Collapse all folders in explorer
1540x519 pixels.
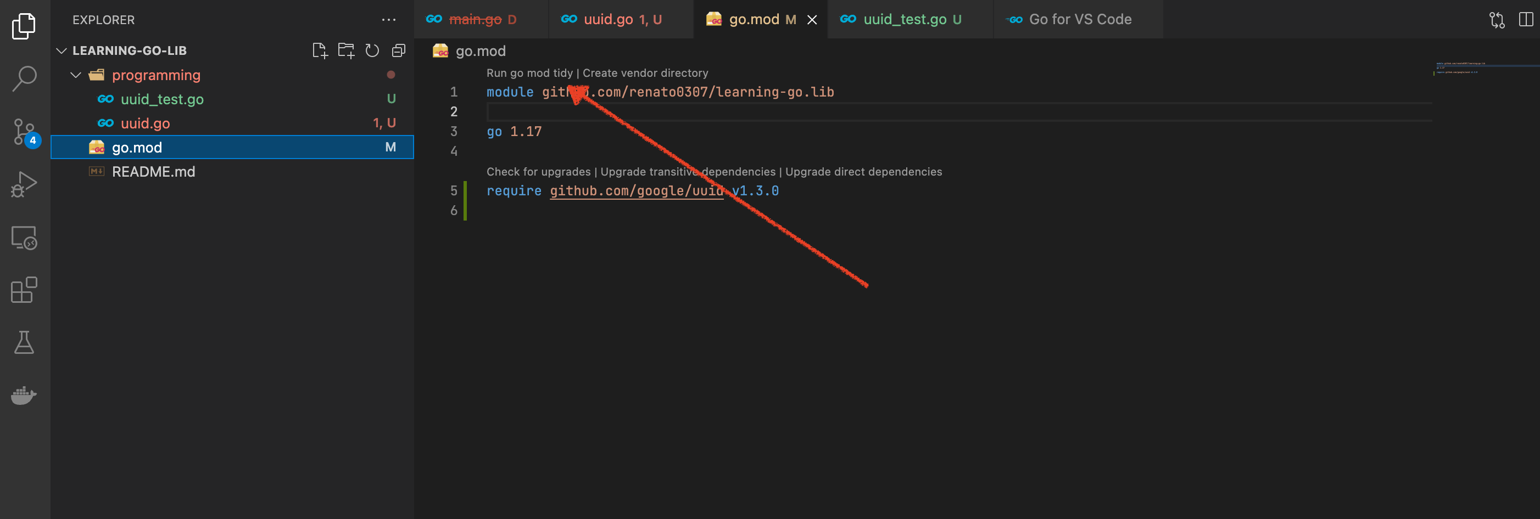398,51
